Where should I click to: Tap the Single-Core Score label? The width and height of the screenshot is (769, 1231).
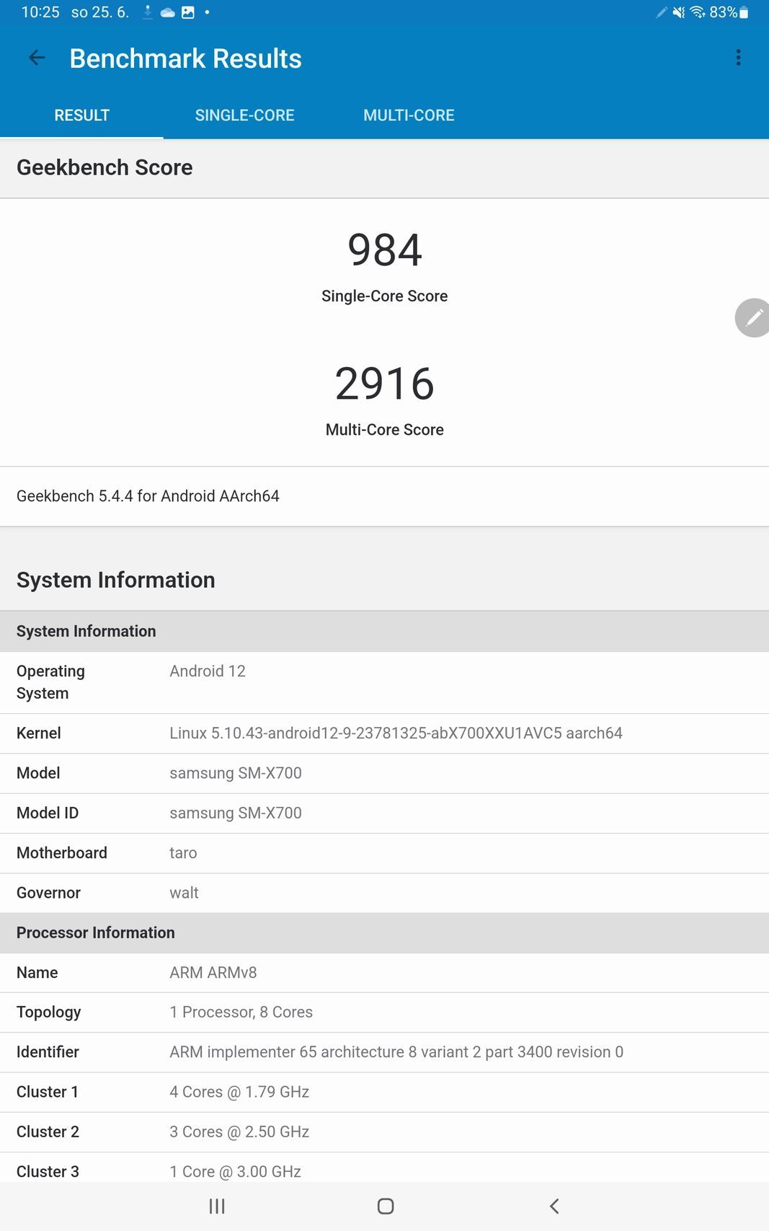[x=385, y=296]
